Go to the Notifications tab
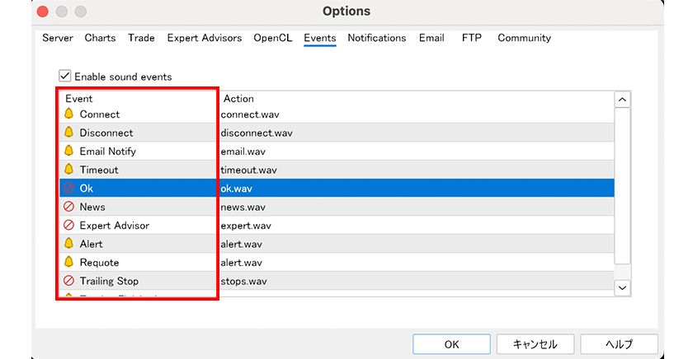This screenshot has height=359, width=693. pos(376,38)
